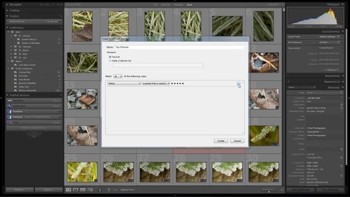
Task: Select the Grid view icon in toolbar
Action: (x=68, y=190)
